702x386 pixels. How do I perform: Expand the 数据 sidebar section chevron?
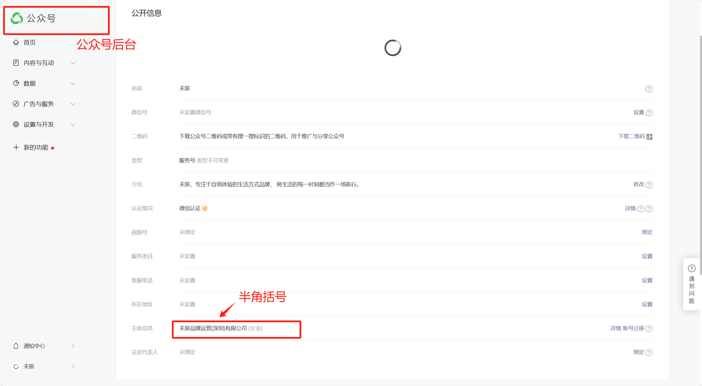click(x=73, y=83)
